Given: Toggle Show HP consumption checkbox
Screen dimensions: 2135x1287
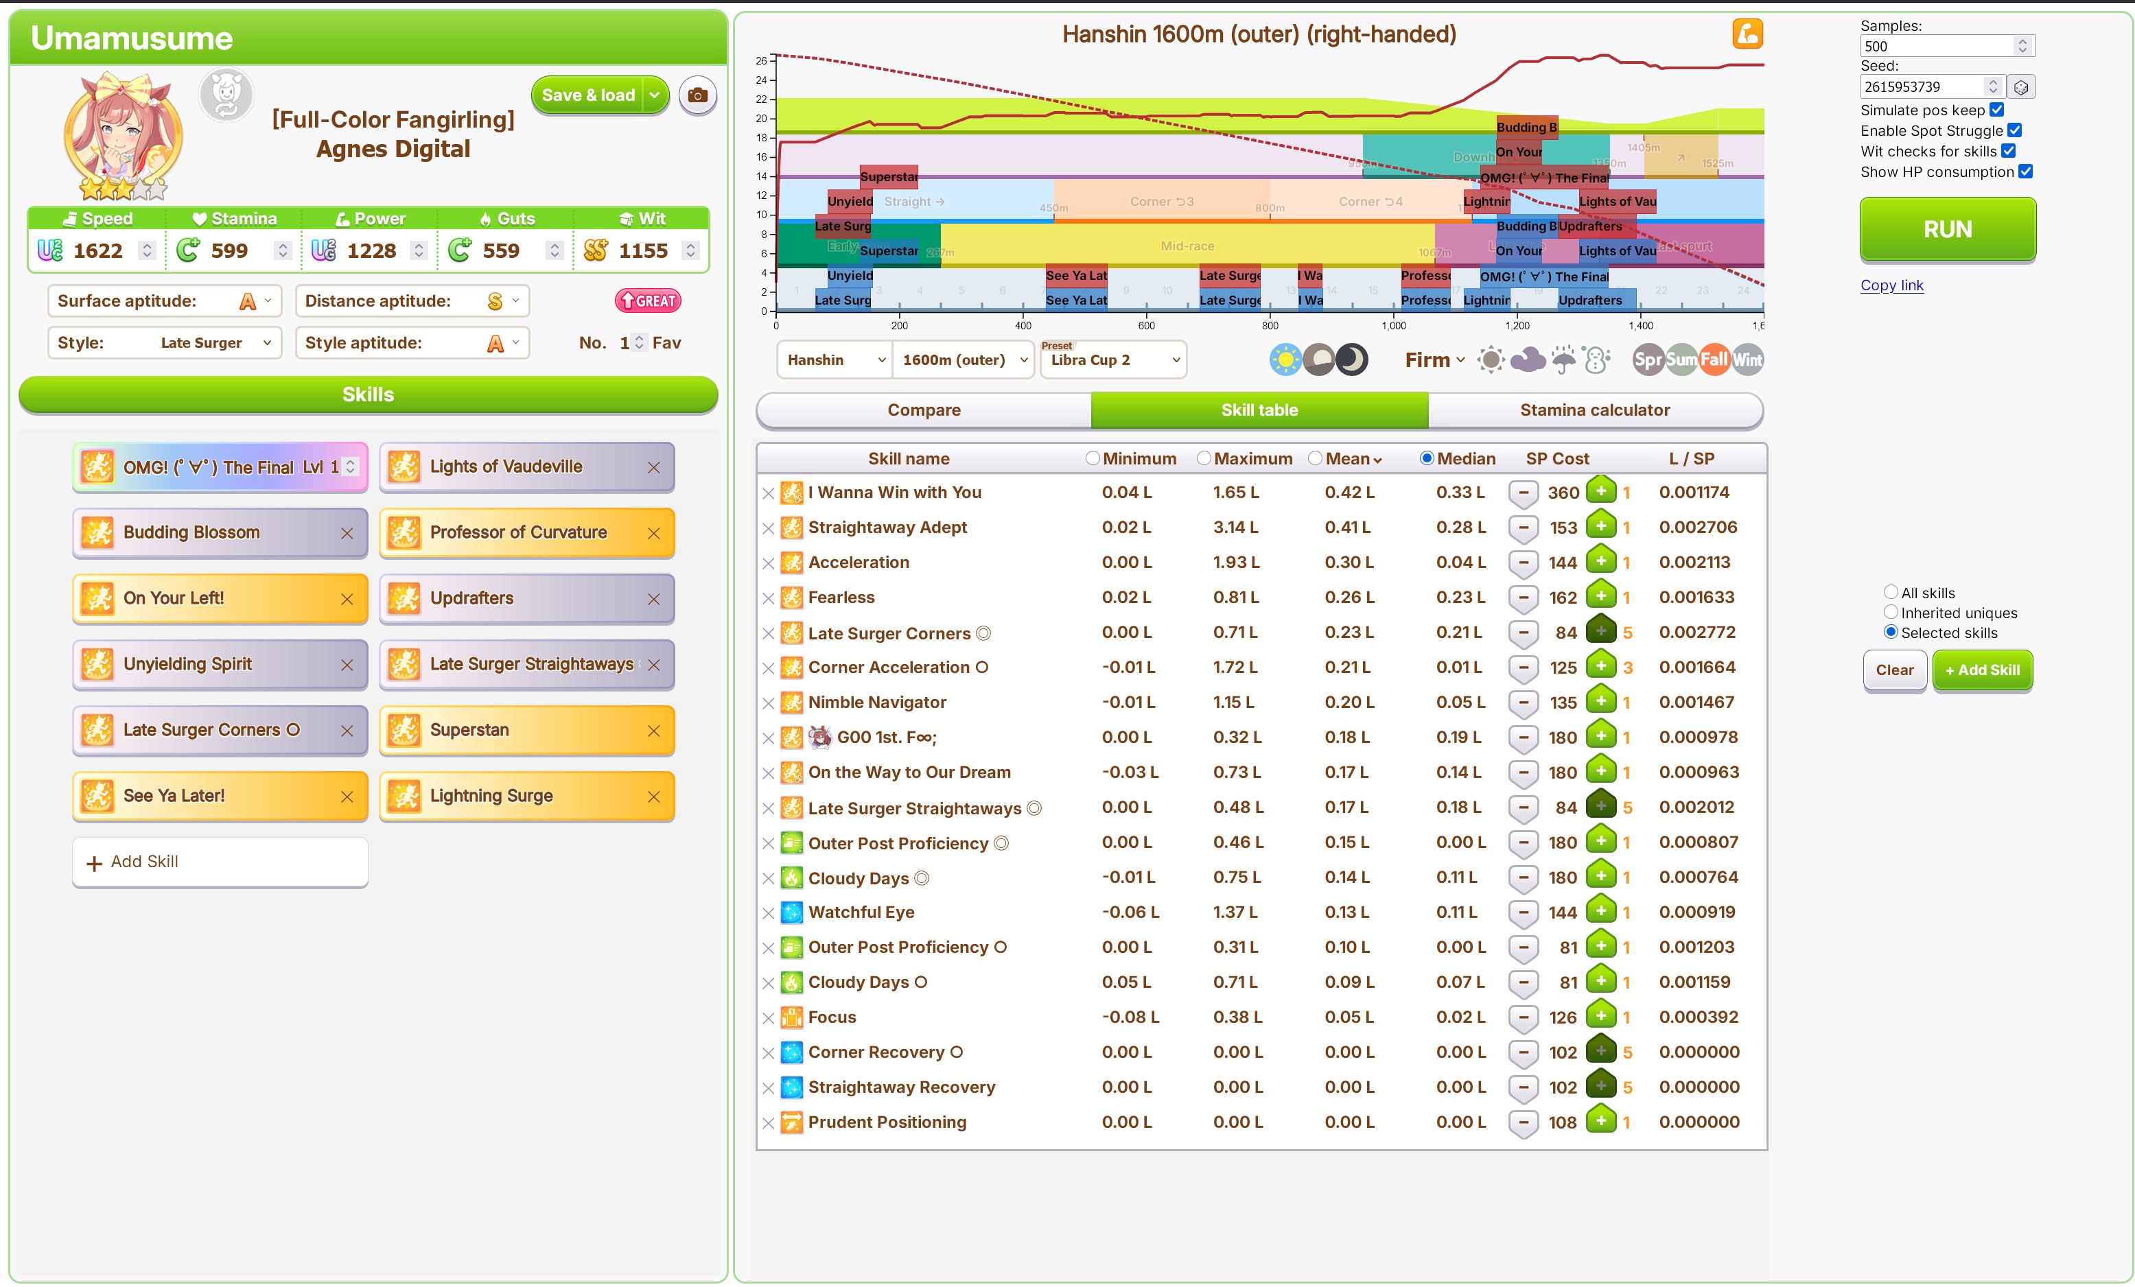Looking at the screenshot, I should (x=2026, y=172).
